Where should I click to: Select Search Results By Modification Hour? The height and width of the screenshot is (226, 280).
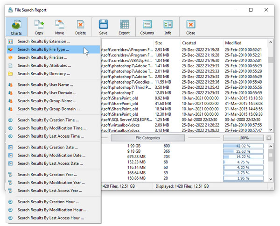[x=53, y=210]
